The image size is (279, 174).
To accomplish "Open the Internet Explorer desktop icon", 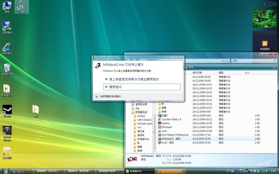I will [x=7, y=47].
